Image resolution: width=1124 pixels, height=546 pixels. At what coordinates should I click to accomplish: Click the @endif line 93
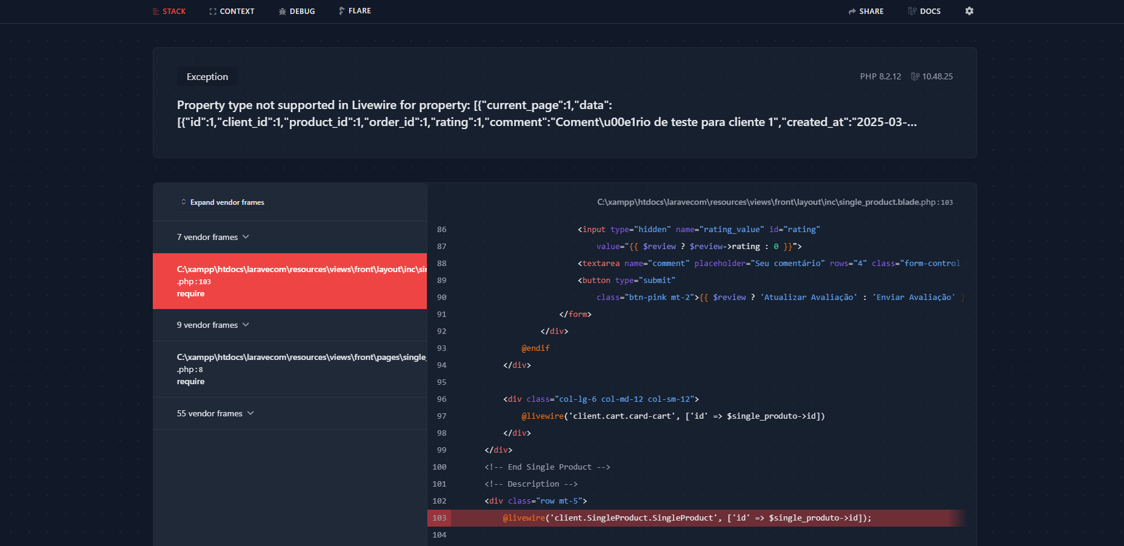(x=535, y=348)
